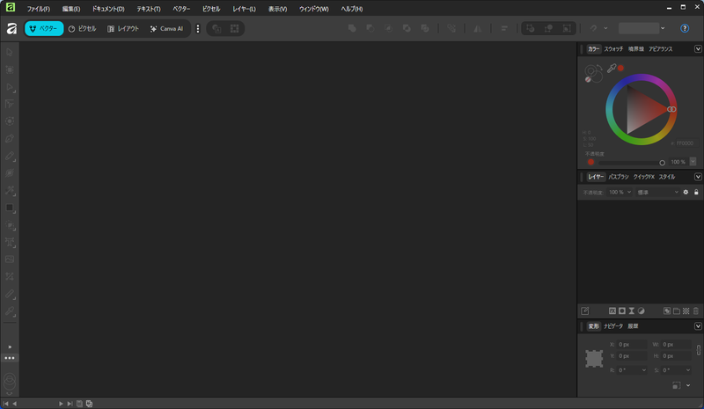Toggle the layer lock icon

[x=696, y=192]
